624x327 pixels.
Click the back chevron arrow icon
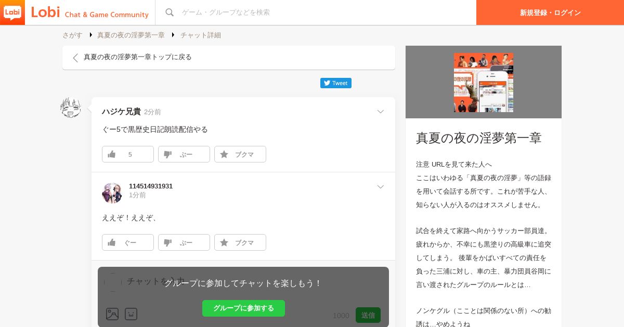pos(75,58)
